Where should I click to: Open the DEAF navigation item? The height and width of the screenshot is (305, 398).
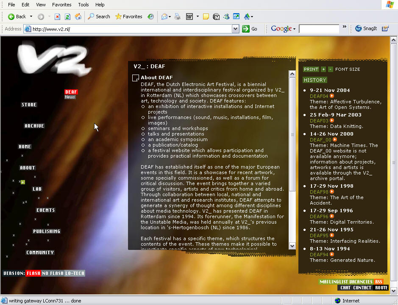point(71,92)
